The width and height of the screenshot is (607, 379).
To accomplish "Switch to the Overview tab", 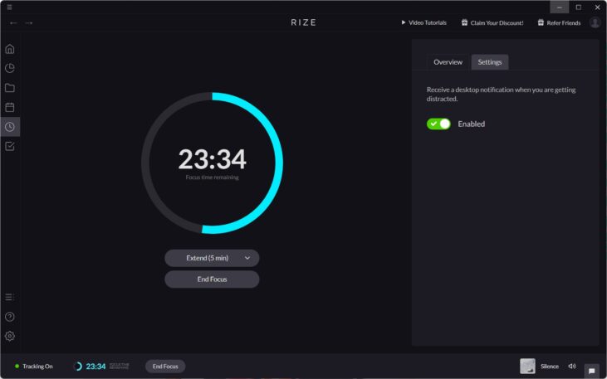I will (448, 62).
